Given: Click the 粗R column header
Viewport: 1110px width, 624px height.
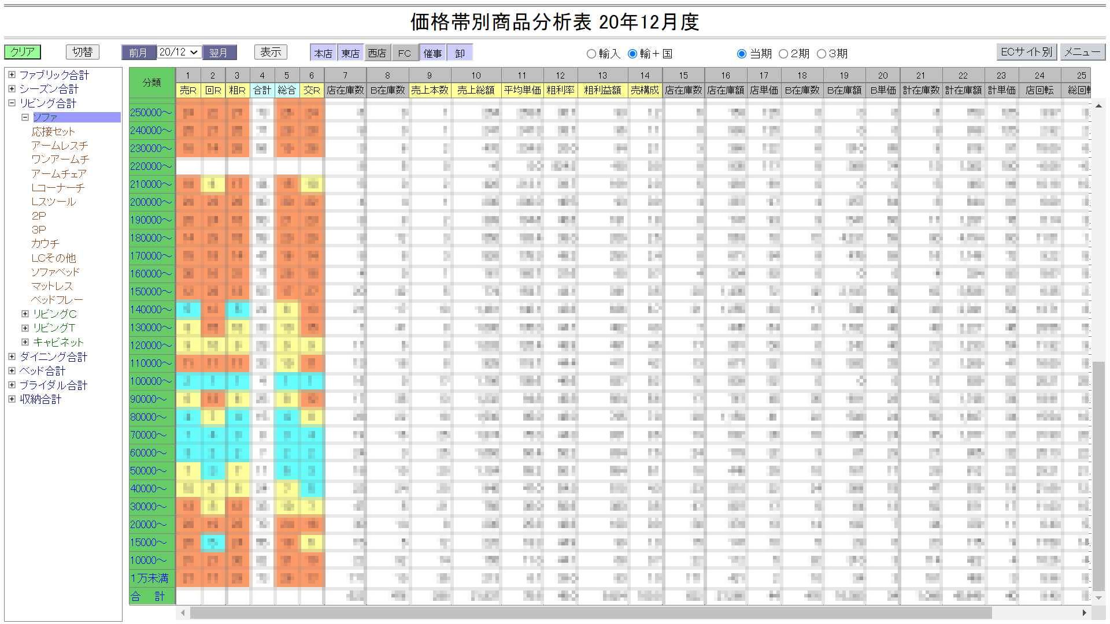Looking at the screenshot, I should [237, 90].
